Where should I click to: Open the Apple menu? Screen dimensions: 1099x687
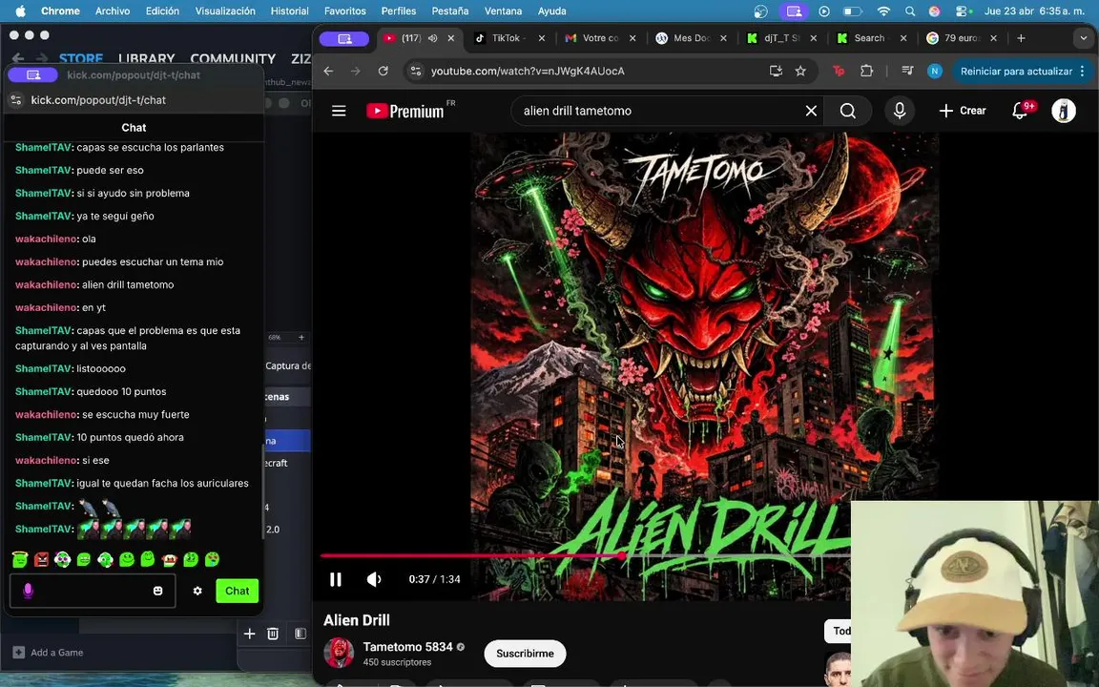(20, 11)
